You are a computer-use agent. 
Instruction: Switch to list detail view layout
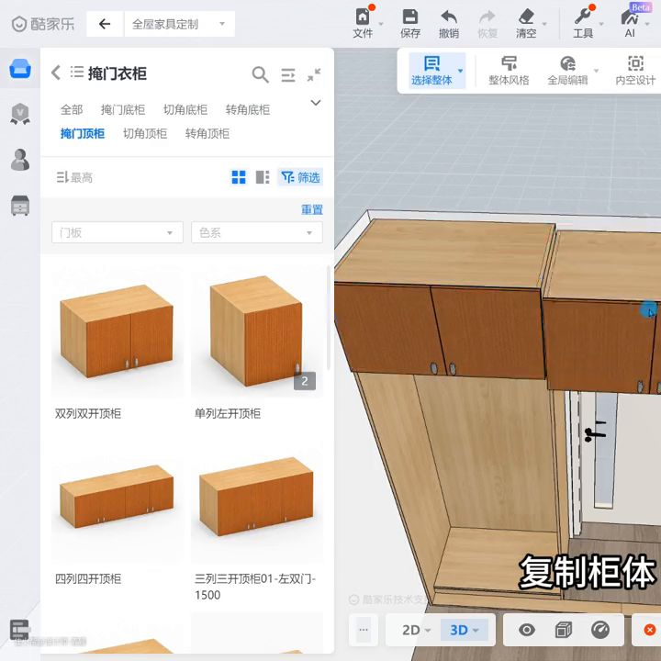coord(263,177)
